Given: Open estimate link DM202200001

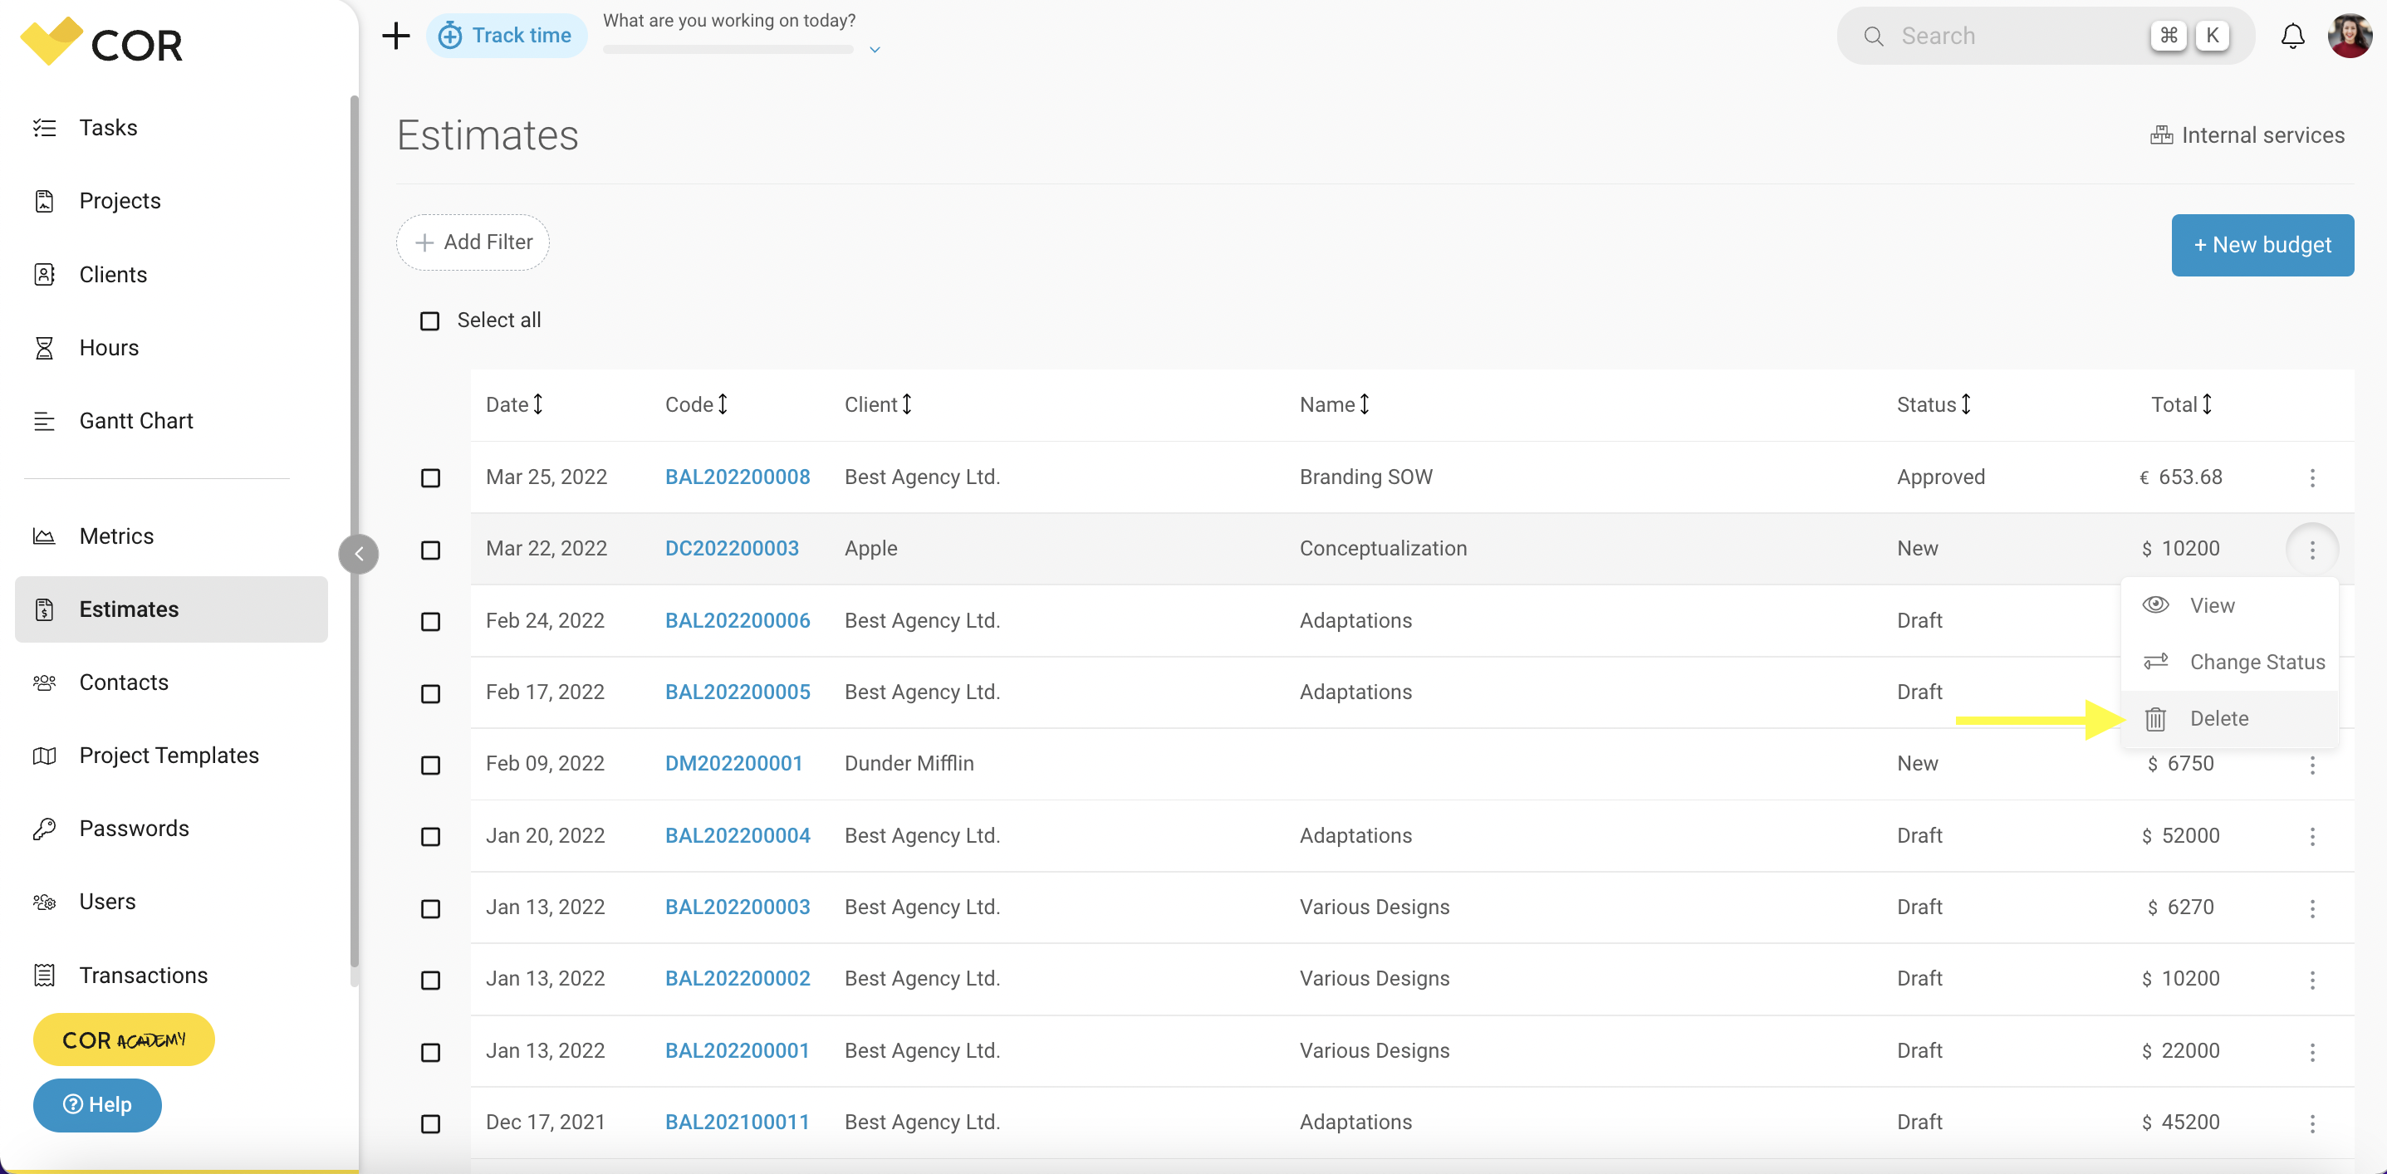Looking at the screenshot, I should (x=733, y=764).
